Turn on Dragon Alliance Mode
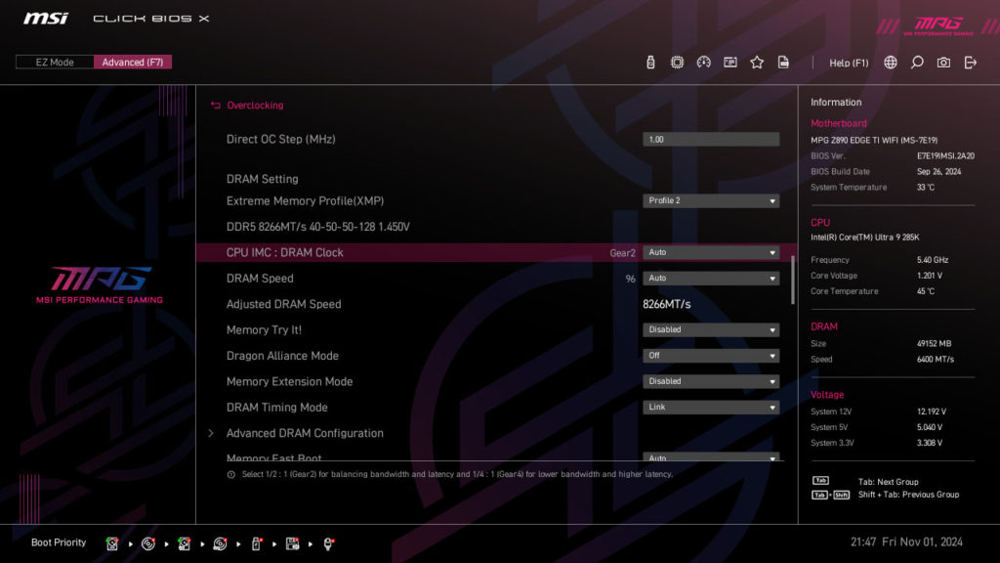Screen dimensions: 1000x563 [x=711, y=355]
